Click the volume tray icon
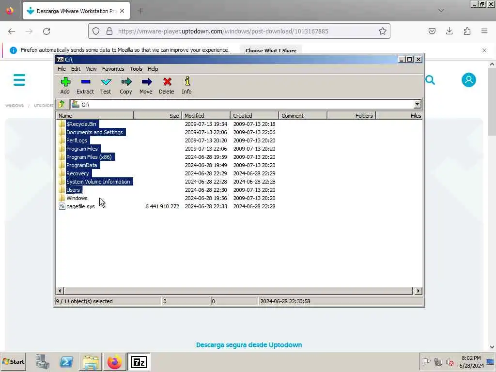This screenshot has width=496, height=372. 449,361
